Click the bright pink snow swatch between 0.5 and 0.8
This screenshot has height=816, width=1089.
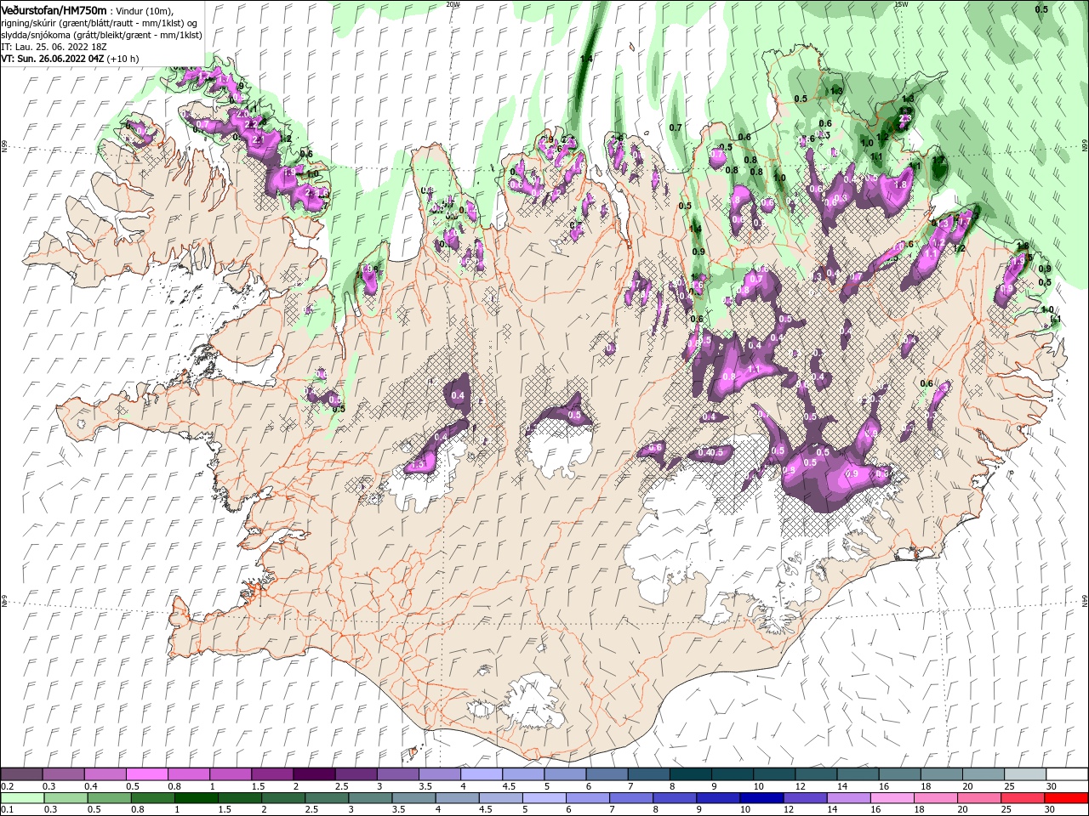point(146,774)
